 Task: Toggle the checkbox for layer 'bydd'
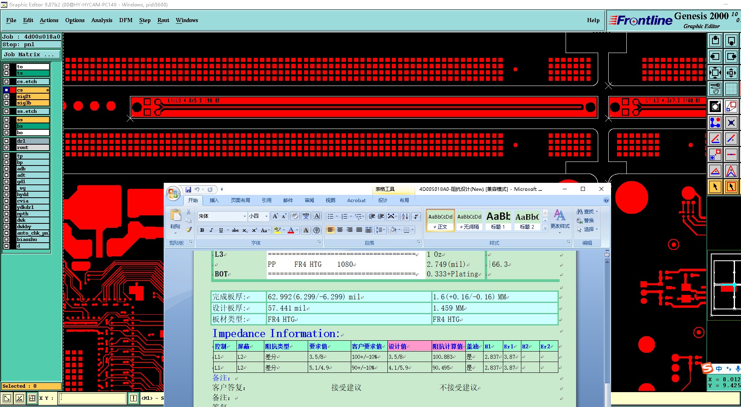(x=6, y=194)
